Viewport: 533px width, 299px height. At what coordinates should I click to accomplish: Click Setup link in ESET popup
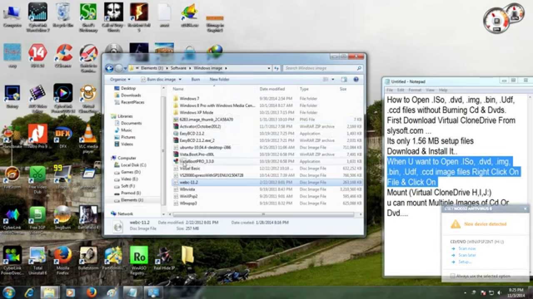[x=465, y=262]
